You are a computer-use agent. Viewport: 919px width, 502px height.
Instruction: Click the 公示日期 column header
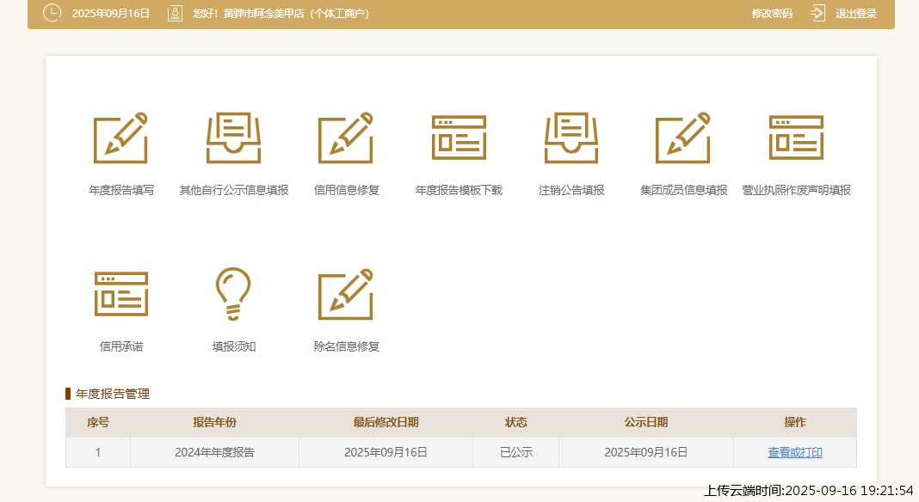646,422
